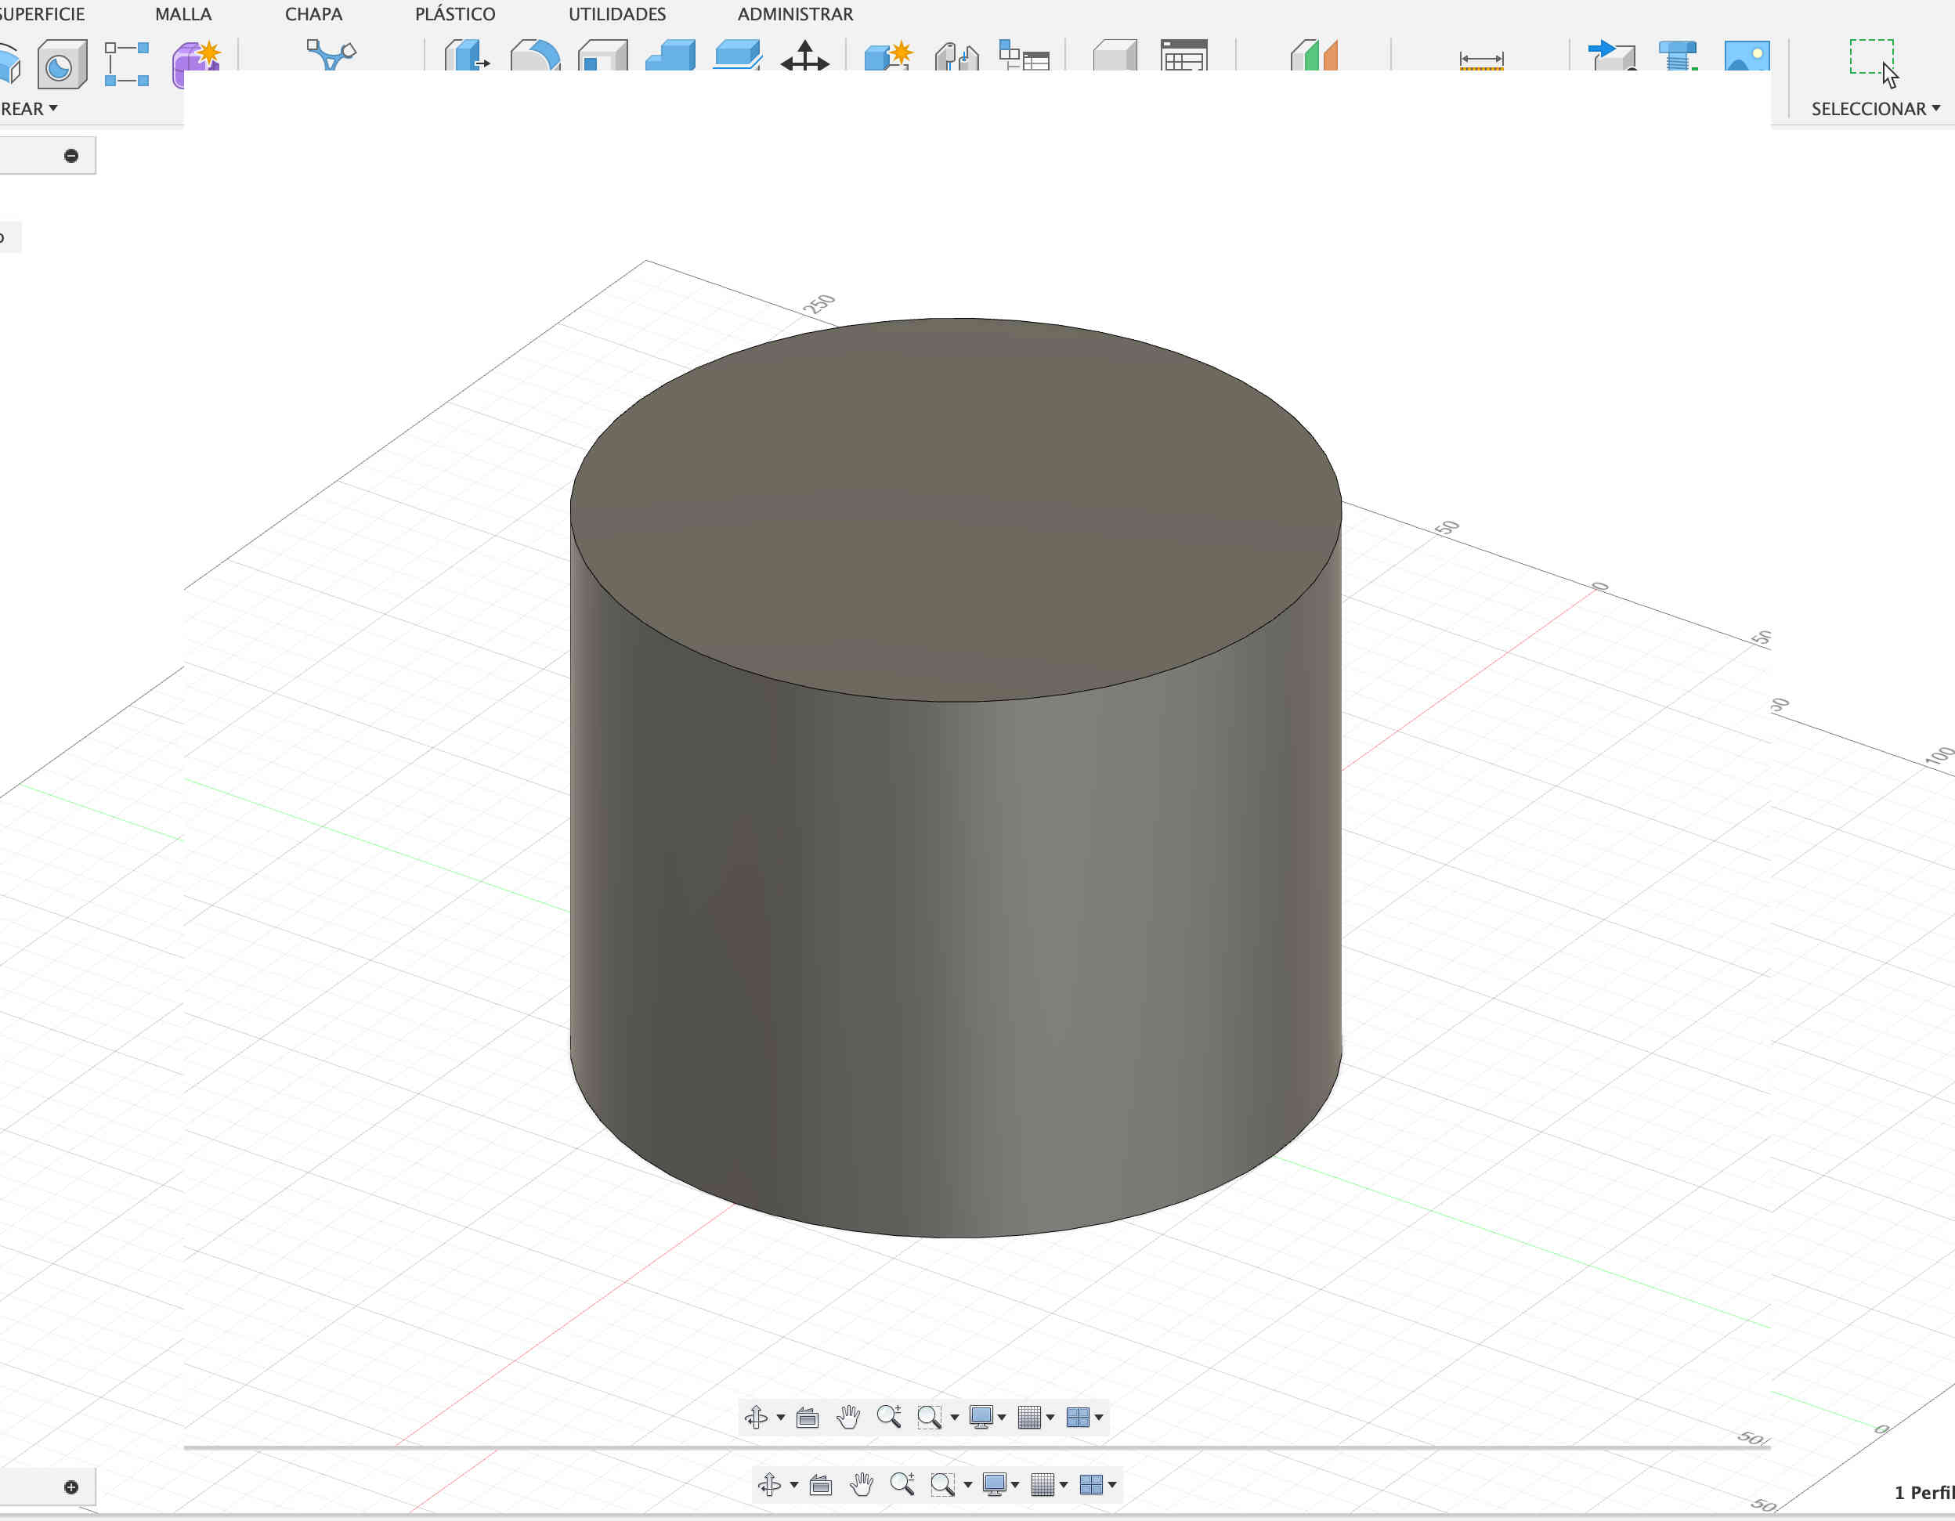Open the SELECCIONAR dropdown menu
1955x1521 pixels.
pos(1875,108)
